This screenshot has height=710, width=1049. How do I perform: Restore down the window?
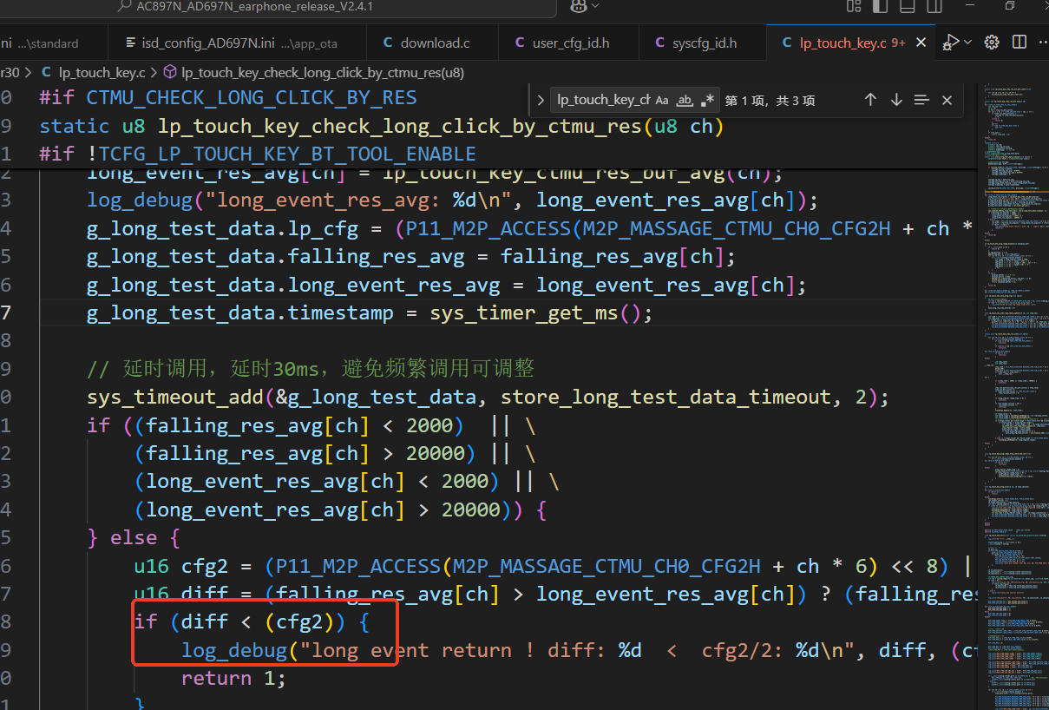(x=1010, y=6)
